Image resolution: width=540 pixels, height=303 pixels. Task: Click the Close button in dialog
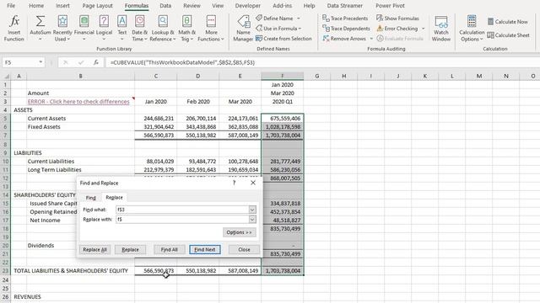[x=244, y=249]
